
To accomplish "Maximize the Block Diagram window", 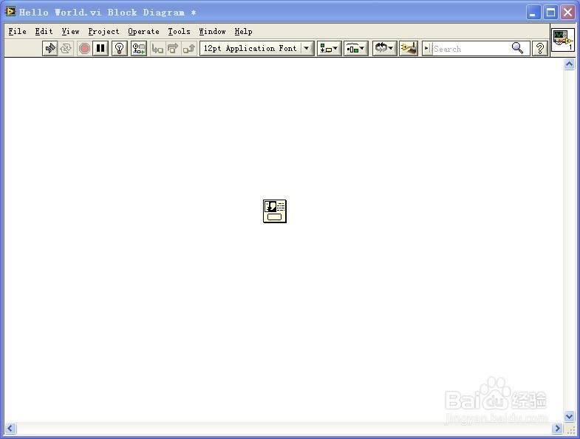I will click(x=550, y=13).
